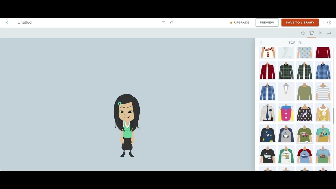
Task: Choose the solid red plaid long-sleeve shirt
Action: click(x=323, y=52)
